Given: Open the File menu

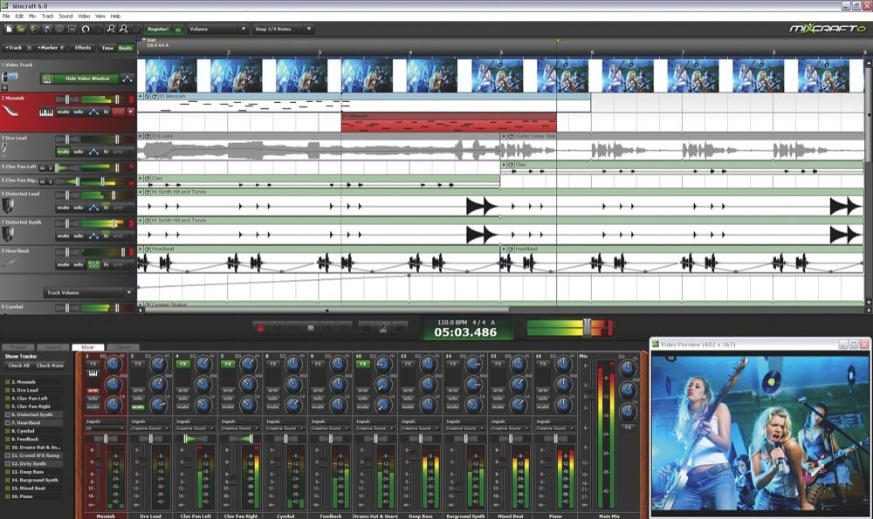Looking at the screenshot, I should coord(6,16).
